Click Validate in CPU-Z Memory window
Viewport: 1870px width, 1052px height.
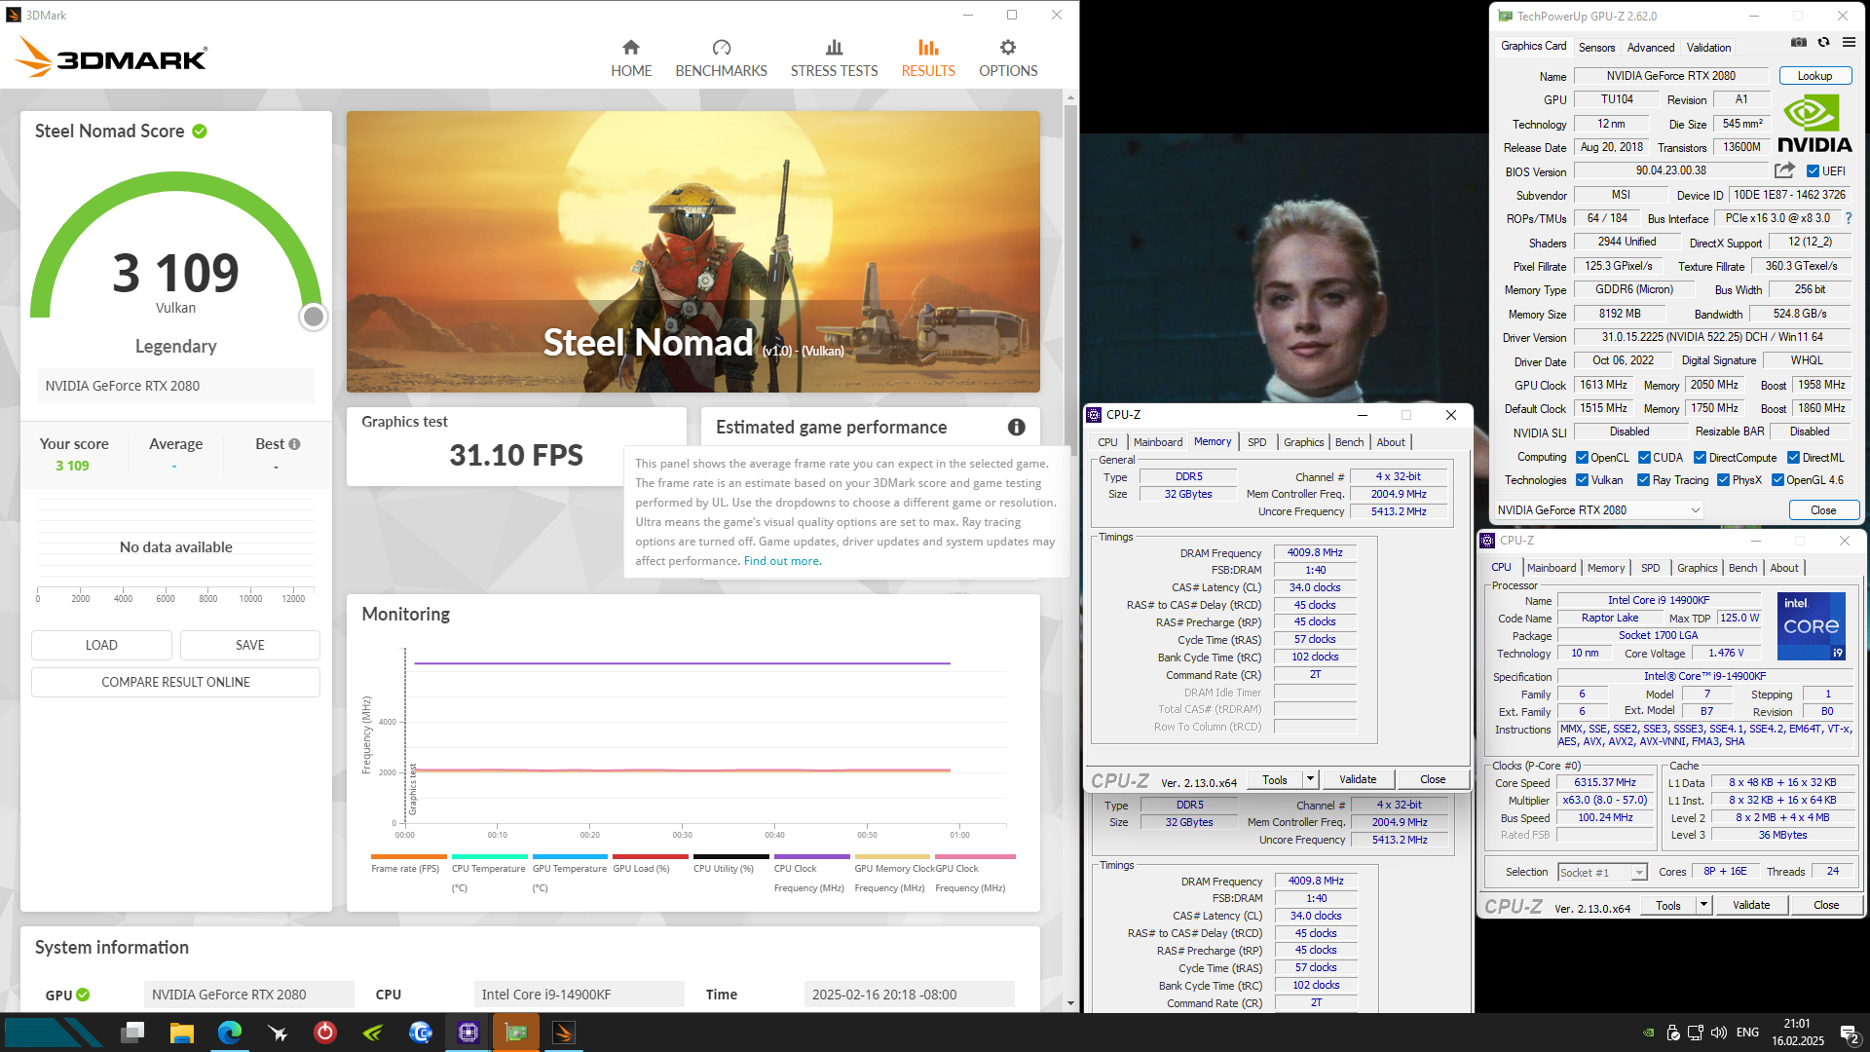(x=1358, y=779)
